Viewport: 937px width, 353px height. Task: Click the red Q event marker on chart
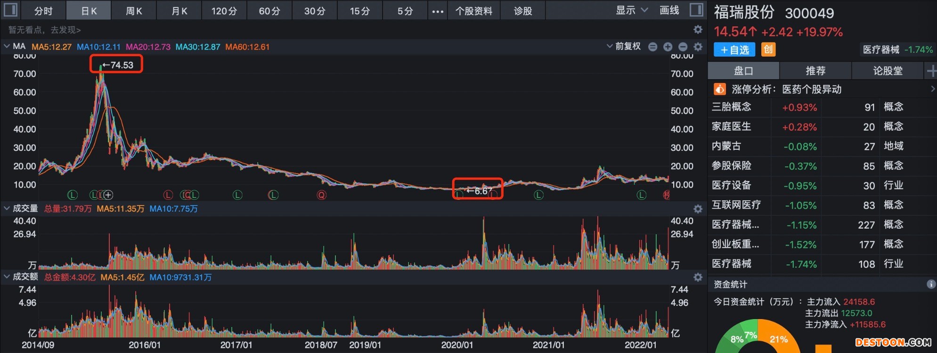tap(322, 195)
